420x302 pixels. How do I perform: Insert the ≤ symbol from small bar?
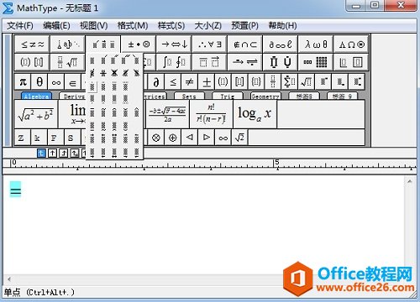(173, 82)
